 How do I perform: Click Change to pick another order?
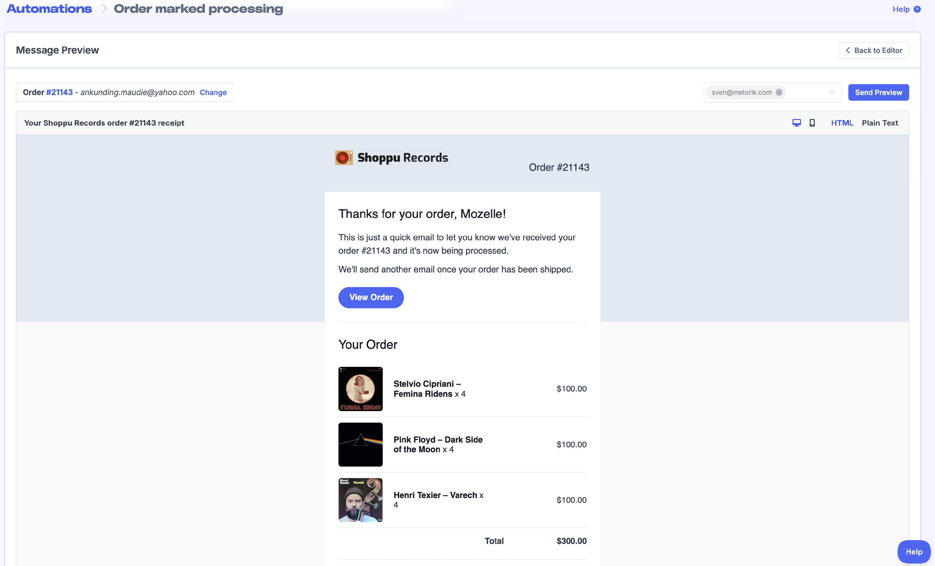(x=213, y=93)
